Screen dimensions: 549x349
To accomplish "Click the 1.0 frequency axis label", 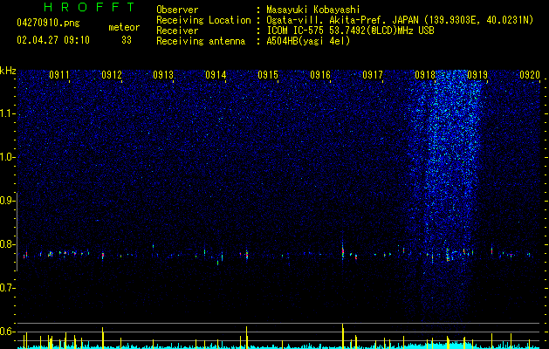I will point(7,157).
